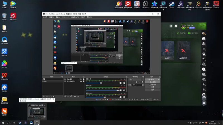Select ANCIENT map card

click(183, 50)
